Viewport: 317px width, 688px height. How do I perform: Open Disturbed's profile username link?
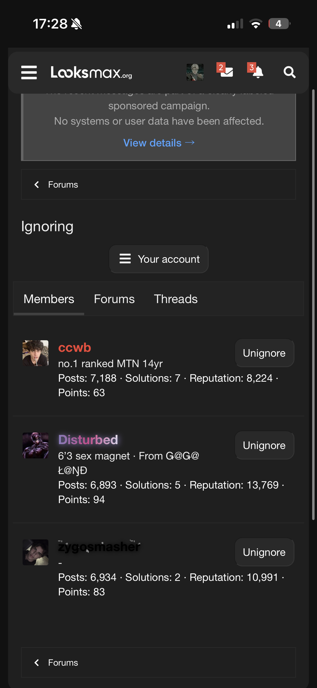point(88,440)
